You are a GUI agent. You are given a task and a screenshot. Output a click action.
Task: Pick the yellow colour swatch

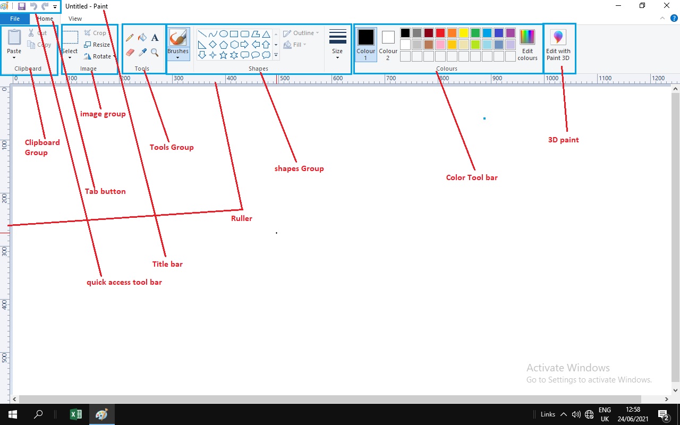point(464,33)
